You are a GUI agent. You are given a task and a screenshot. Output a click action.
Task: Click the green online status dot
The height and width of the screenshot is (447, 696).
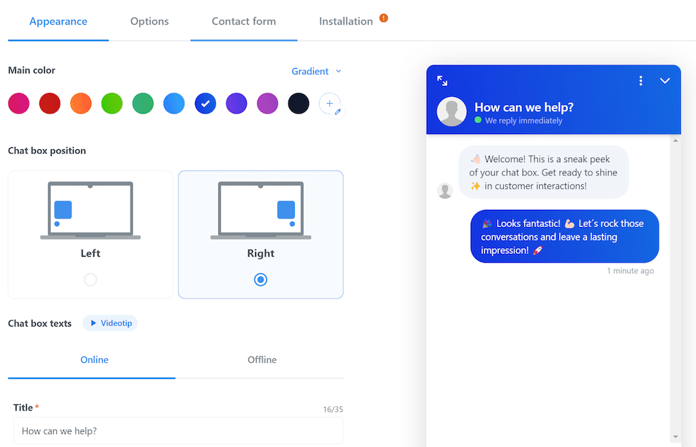(478, 120)
